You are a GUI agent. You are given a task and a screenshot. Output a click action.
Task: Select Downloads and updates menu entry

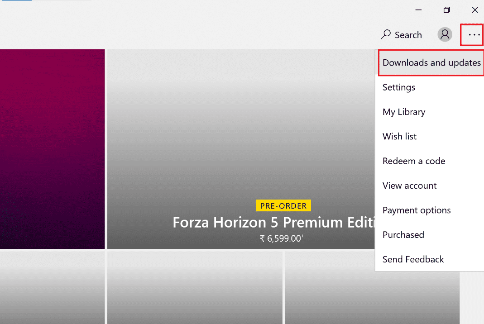[431, 62]
